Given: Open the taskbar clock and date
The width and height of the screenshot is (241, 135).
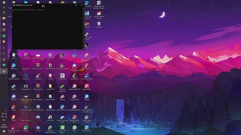Looking at the screenshot, I should [x=4, y=126].
